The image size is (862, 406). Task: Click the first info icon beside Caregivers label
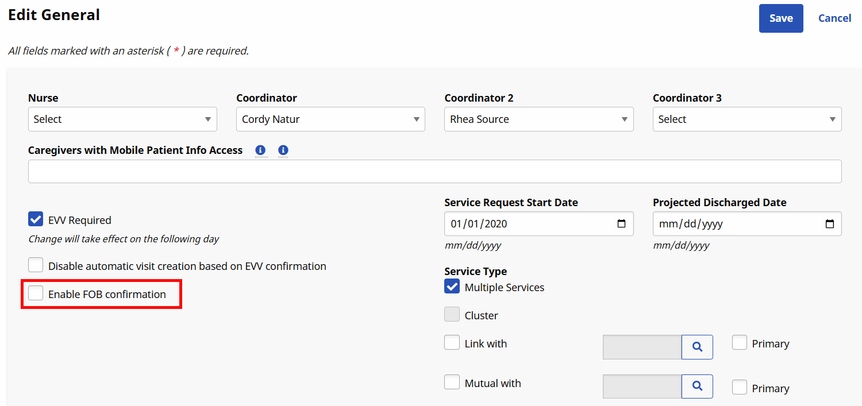point(260,150)
